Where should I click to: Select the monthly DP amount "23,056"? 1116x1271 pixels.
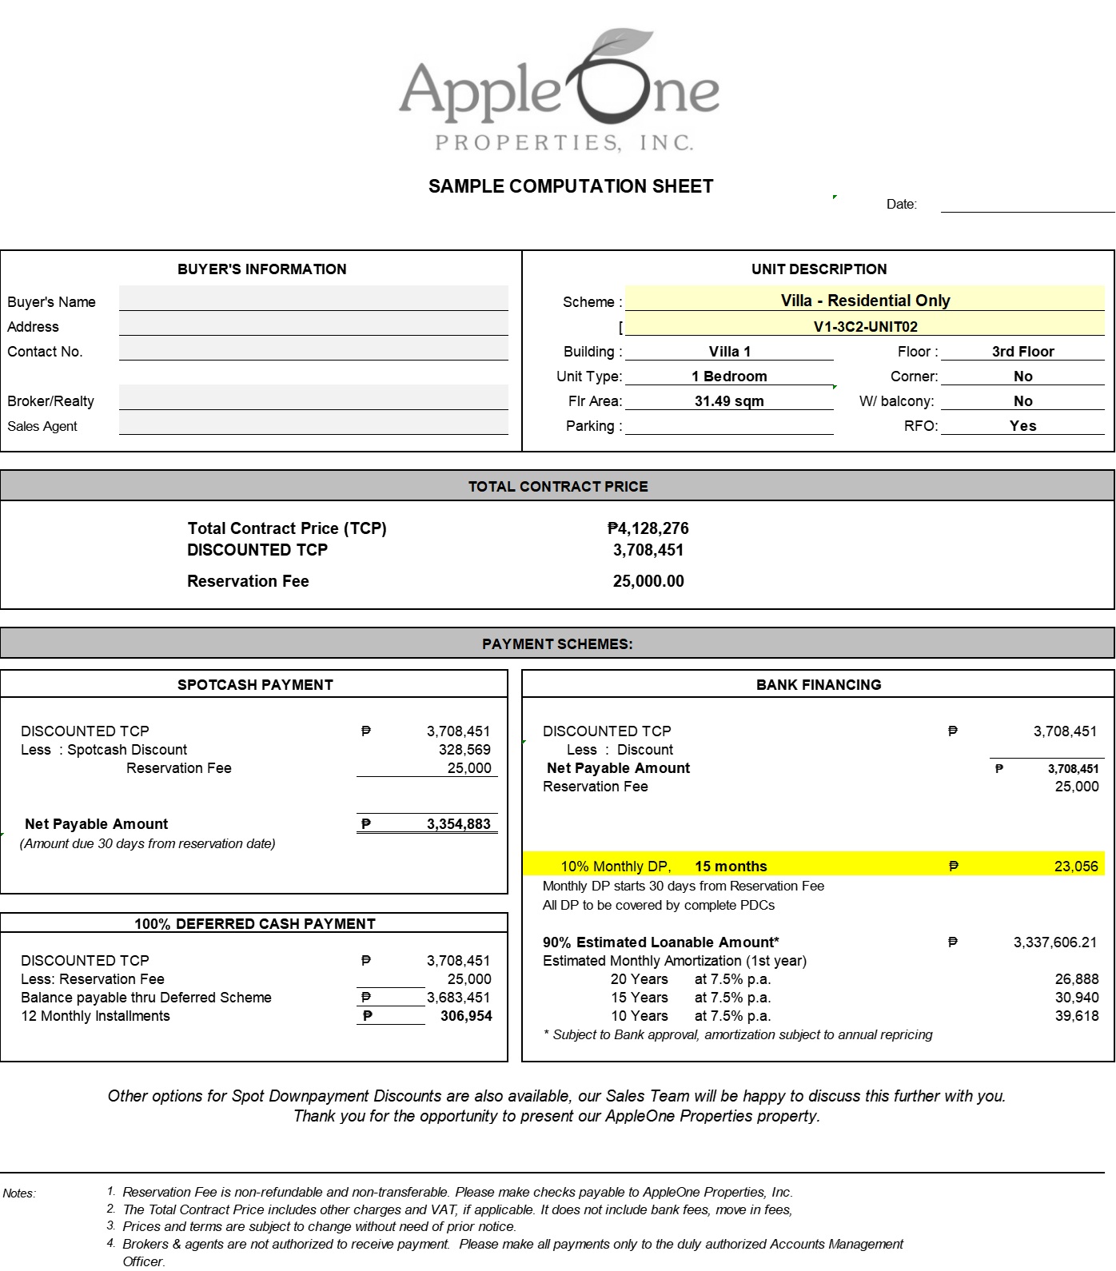[1076, 867]
